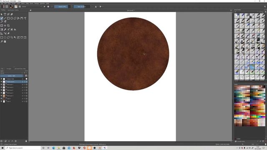Toggle the Selection Mask active radio circle
The height and width of the screenshot is (150, 267).
point(26,79)
